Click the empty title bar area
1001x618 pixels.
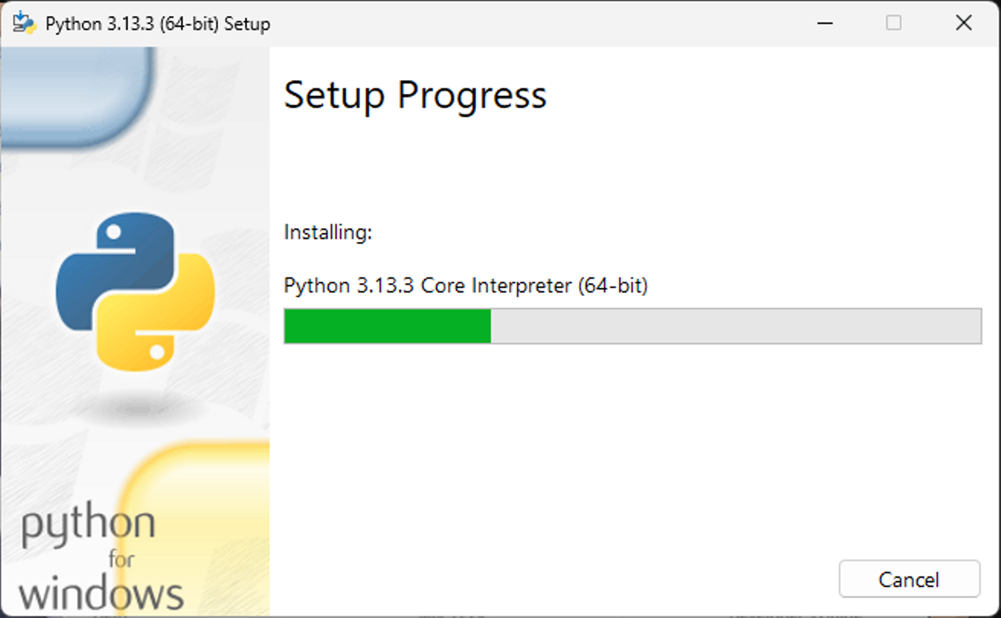coord(542,23)
